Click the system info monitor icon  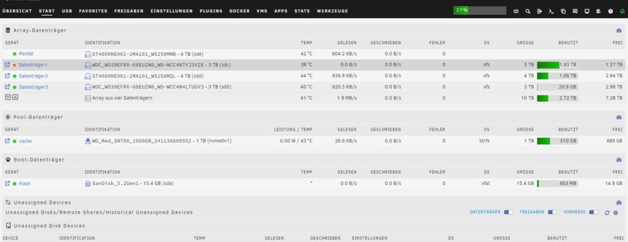587,11
